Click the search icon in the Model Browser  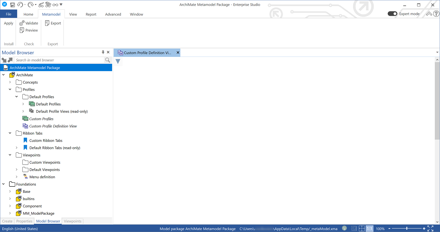(108, 60)
